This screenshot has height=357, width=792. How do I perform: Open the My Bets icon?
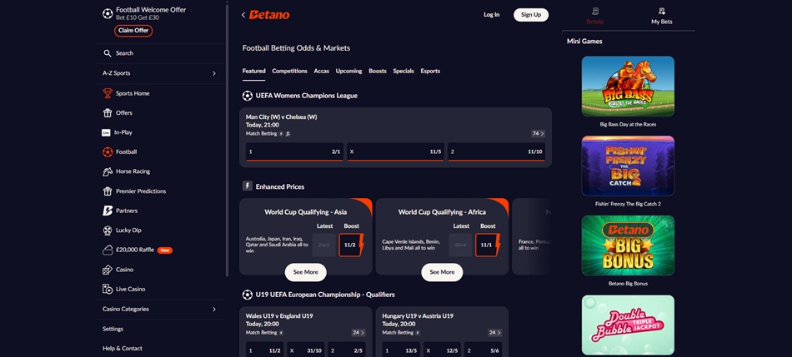tap(661, 12)
